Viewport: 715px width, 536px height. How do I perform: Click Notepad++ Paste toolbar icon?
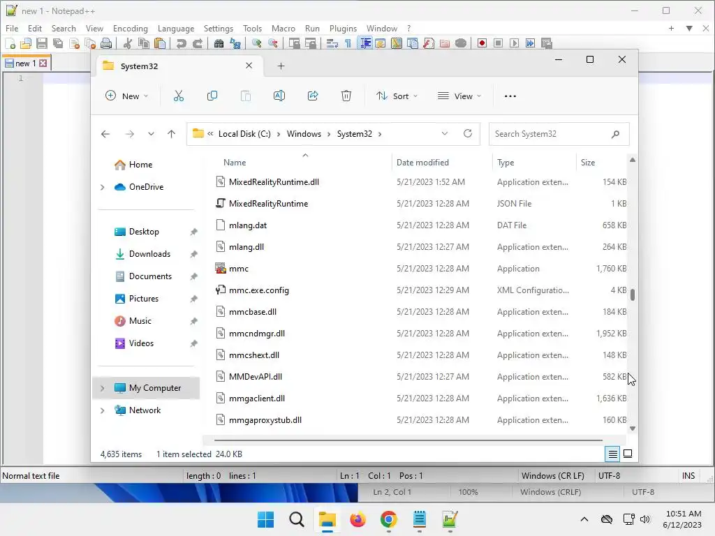pos(160,43)
